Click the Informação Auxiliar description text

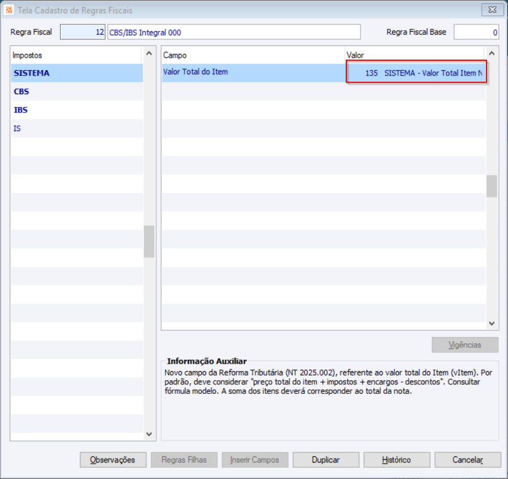[328, 382]
